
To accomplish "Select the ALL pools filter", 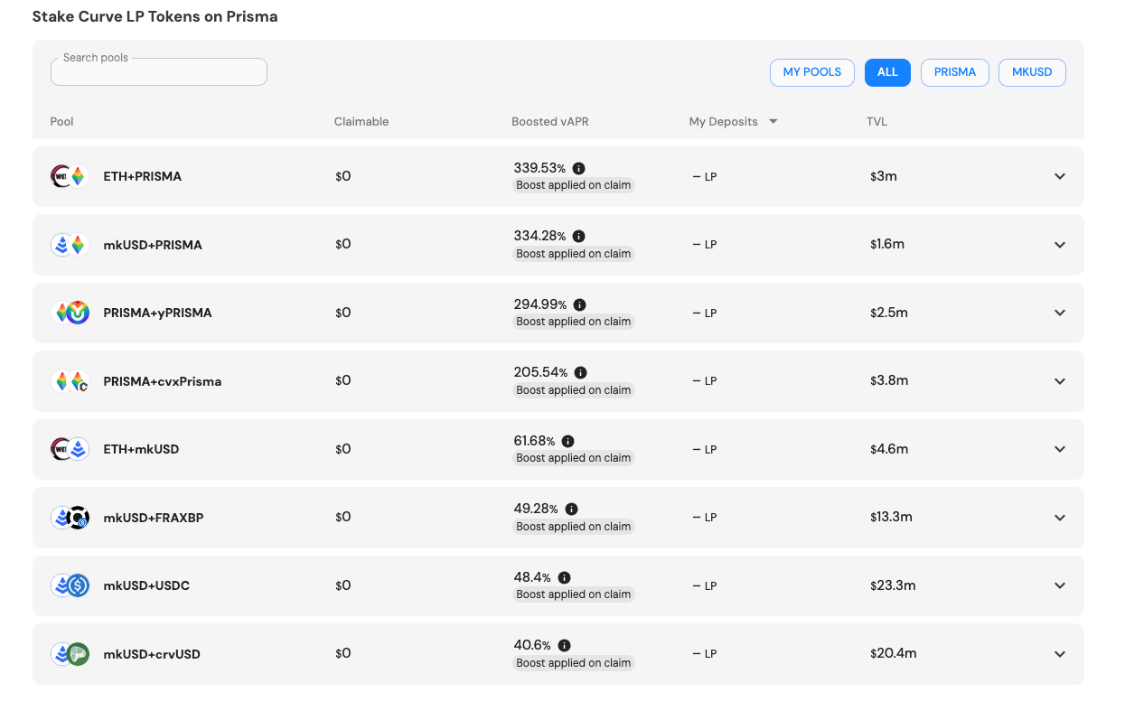I will [886, 72].
